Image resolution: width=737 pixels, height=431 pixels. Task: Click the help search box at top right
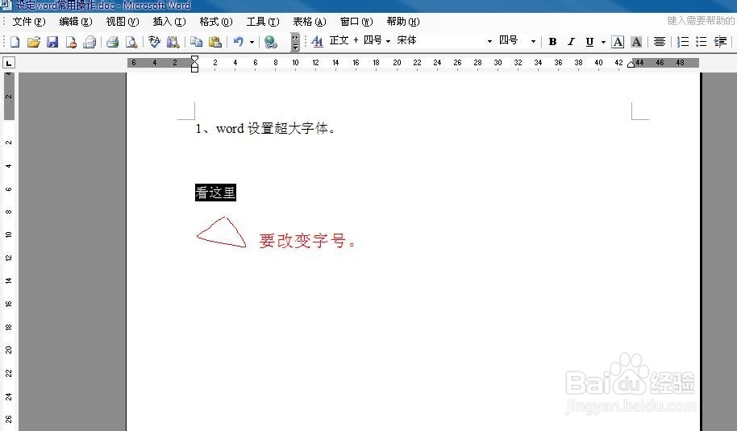[701, 21]
